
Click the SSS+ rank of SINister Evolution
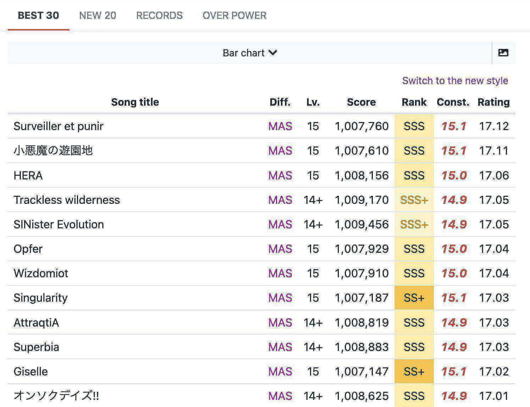click(x=414, y=224)
